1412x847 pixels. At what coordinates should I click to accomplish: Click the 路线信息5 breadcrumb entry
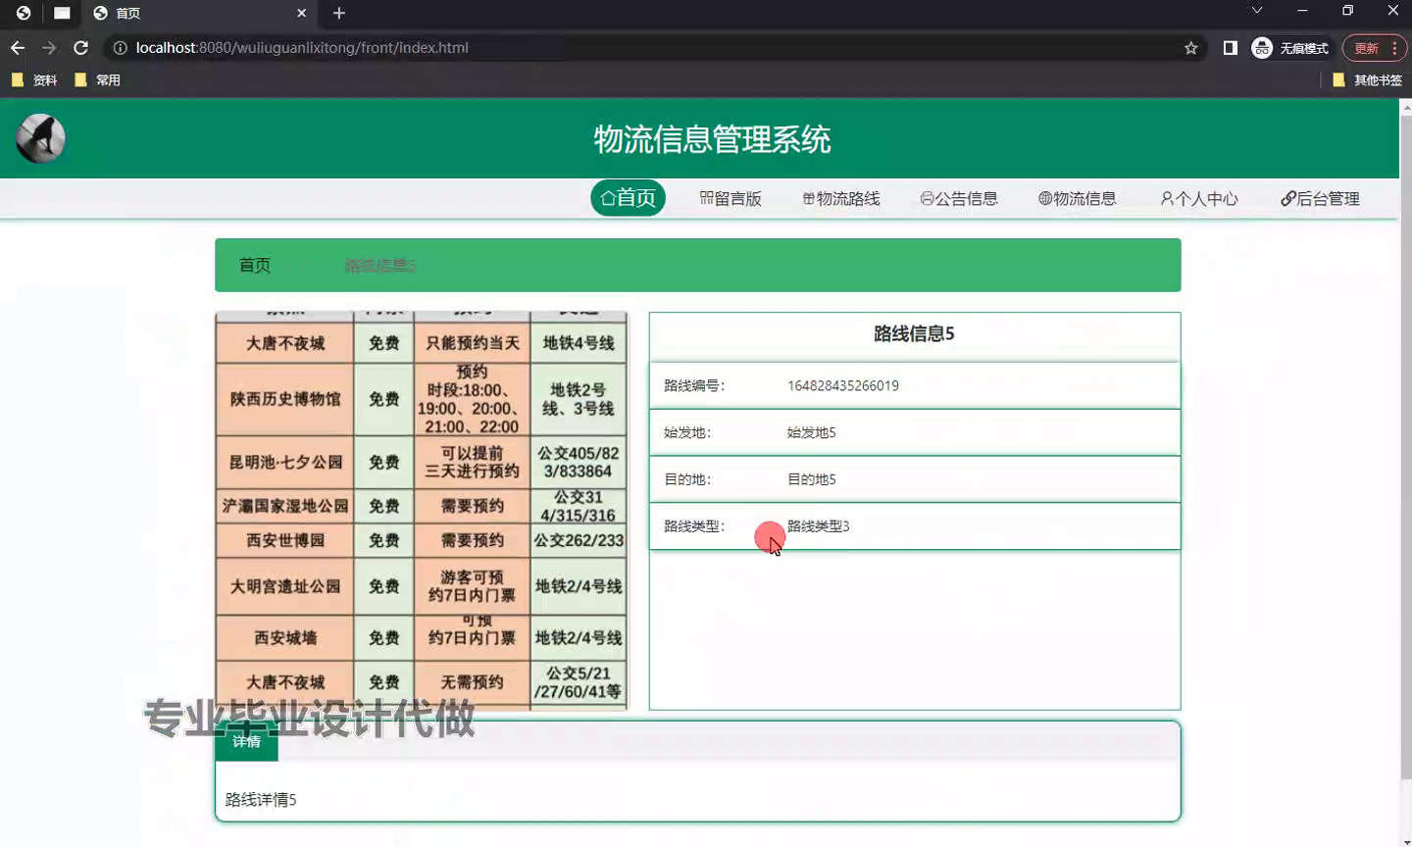(x=380, y=266)
